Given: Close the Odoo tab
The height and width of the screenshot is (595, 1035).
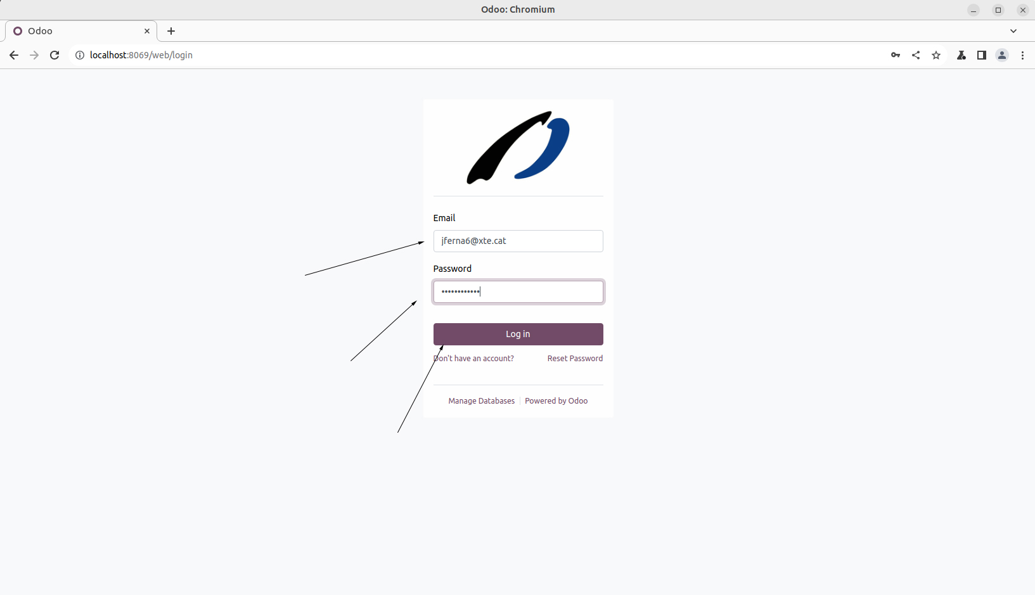Looking at the screenshot, I should (x=147, y=31).
